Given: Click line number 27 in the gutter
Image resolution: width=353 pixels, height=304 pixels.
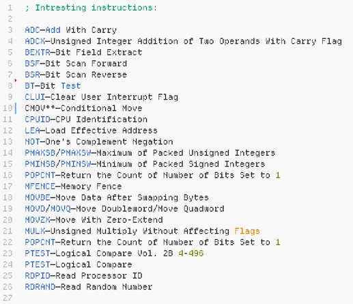Looking at the screenshot, I should pyautogui.click(x=8, y=298).
